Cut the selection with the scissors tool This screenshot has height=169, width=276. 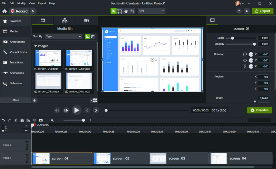pyautogui.click(x=15, y=120)
